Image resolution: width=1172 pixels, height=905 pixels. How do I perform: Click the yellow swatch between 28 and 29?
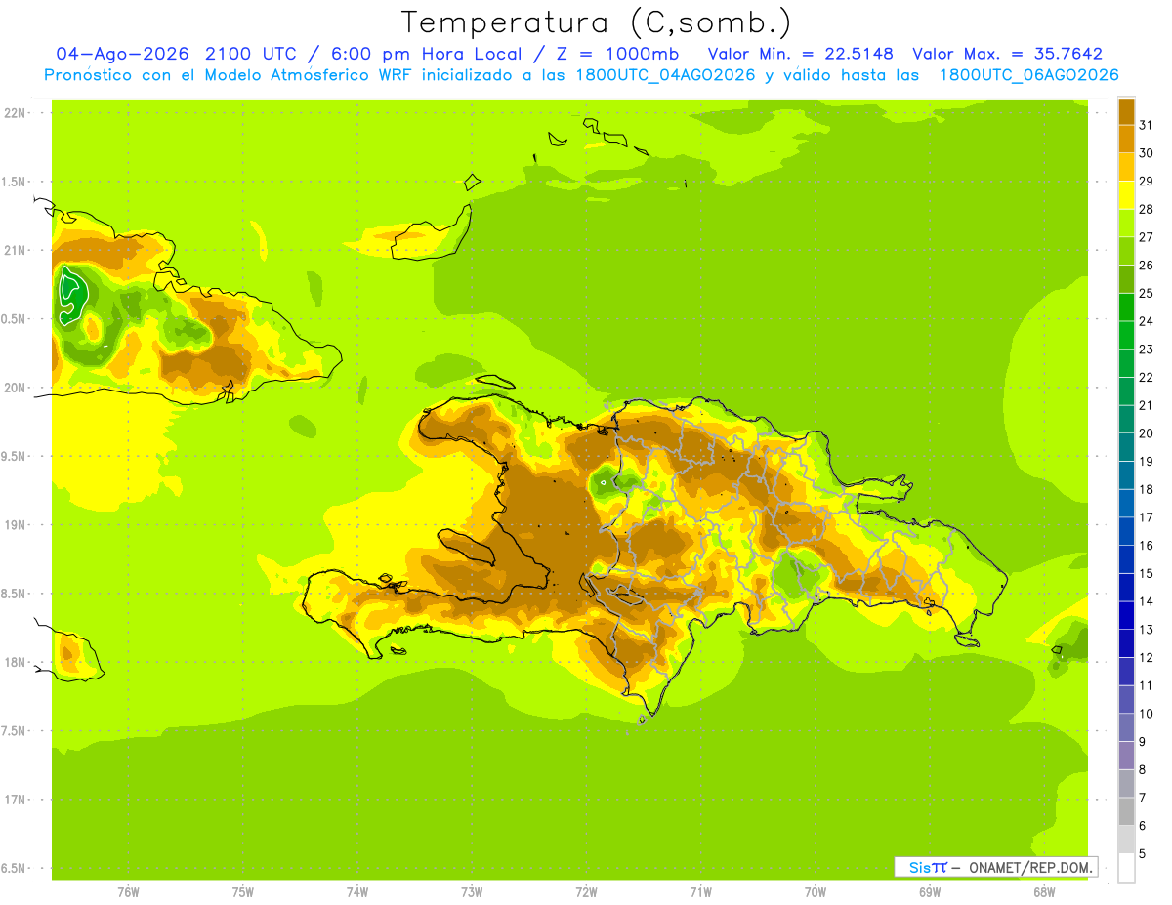coord(1126,194)
